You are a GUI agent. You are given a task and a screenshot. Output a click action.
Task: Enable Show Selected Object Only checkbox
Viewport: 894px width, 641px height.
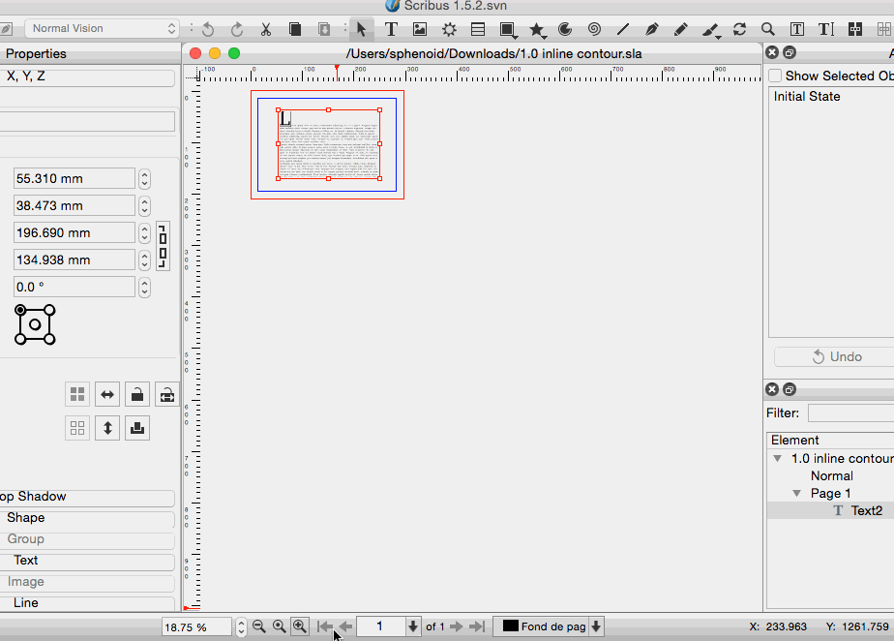[x=775, y=76]
